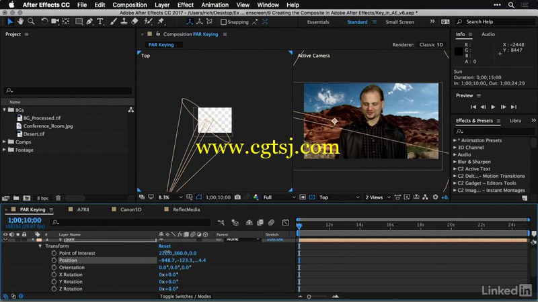Open the Graph Editor icon

tap(285, 223)
